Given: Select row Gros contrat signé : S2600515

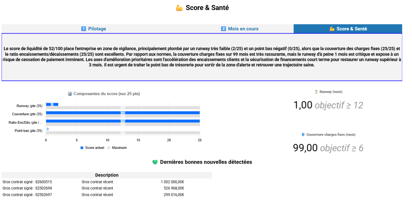Looking at the screenshot, I should [x=107, y=182].
